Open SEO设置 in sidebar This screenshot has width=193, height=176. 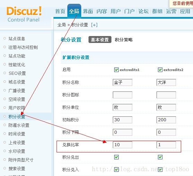17,73
